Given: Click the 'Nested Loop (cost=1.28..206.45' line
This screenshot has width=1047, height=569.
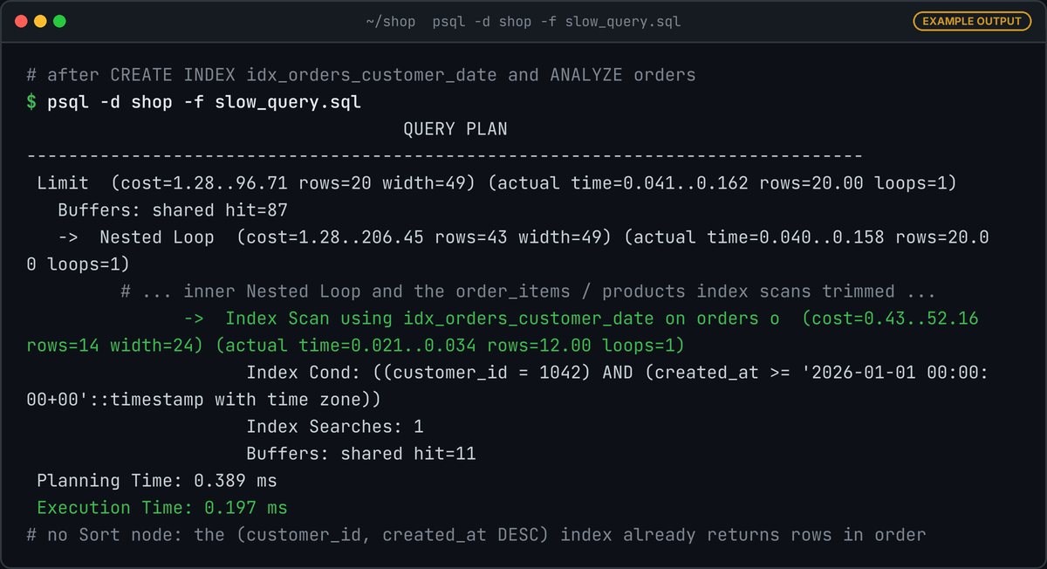Looking at the screenshot, I should click(x=523, y=237).
